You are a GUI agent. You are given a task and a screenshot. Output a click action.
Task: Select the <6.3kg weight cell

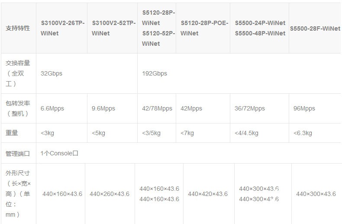pyautogui.click(x=303, y=133)
